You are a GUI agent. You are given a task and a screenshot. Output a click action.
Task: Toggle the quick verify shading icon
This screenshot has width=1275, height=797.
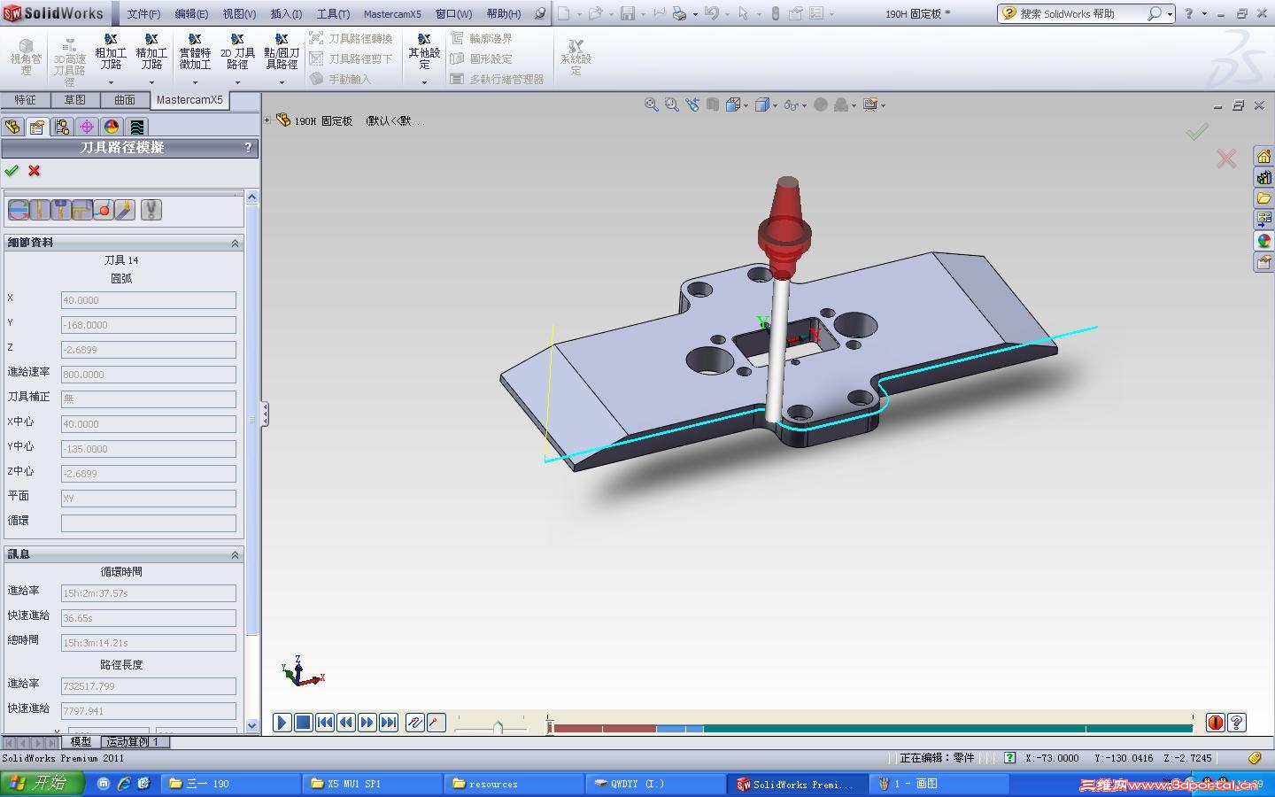pyautogui.click(x=124, y=210)
